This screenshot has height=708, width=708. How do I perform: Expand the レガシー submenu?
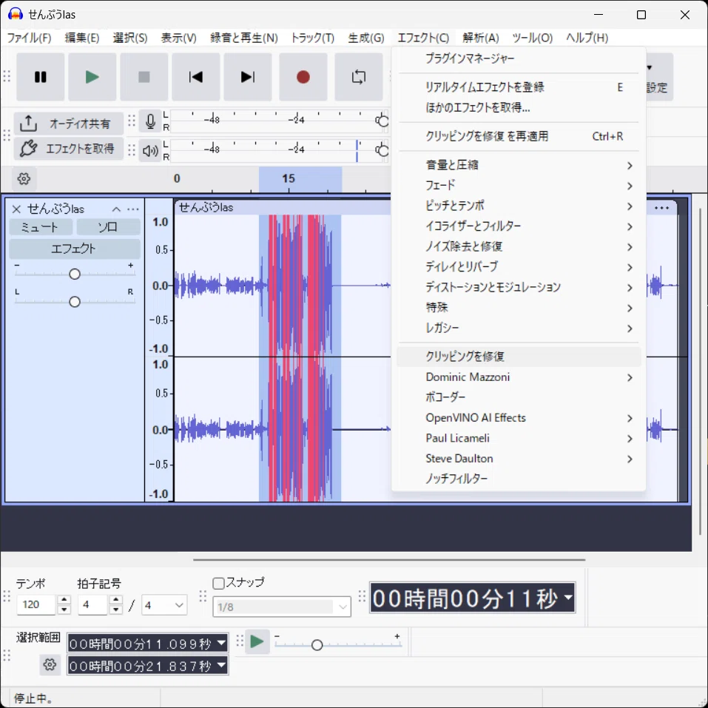point(519,328)
